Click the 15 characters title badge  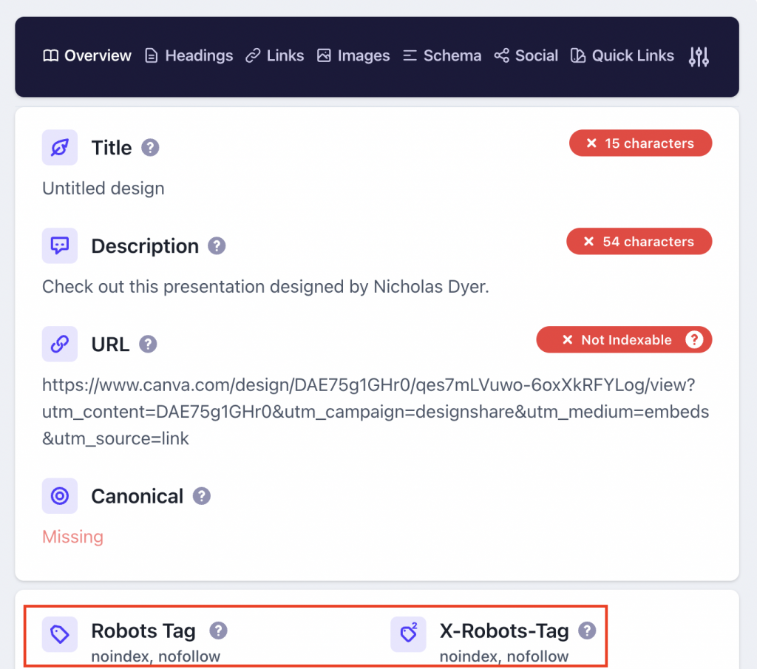coord(641,143)
